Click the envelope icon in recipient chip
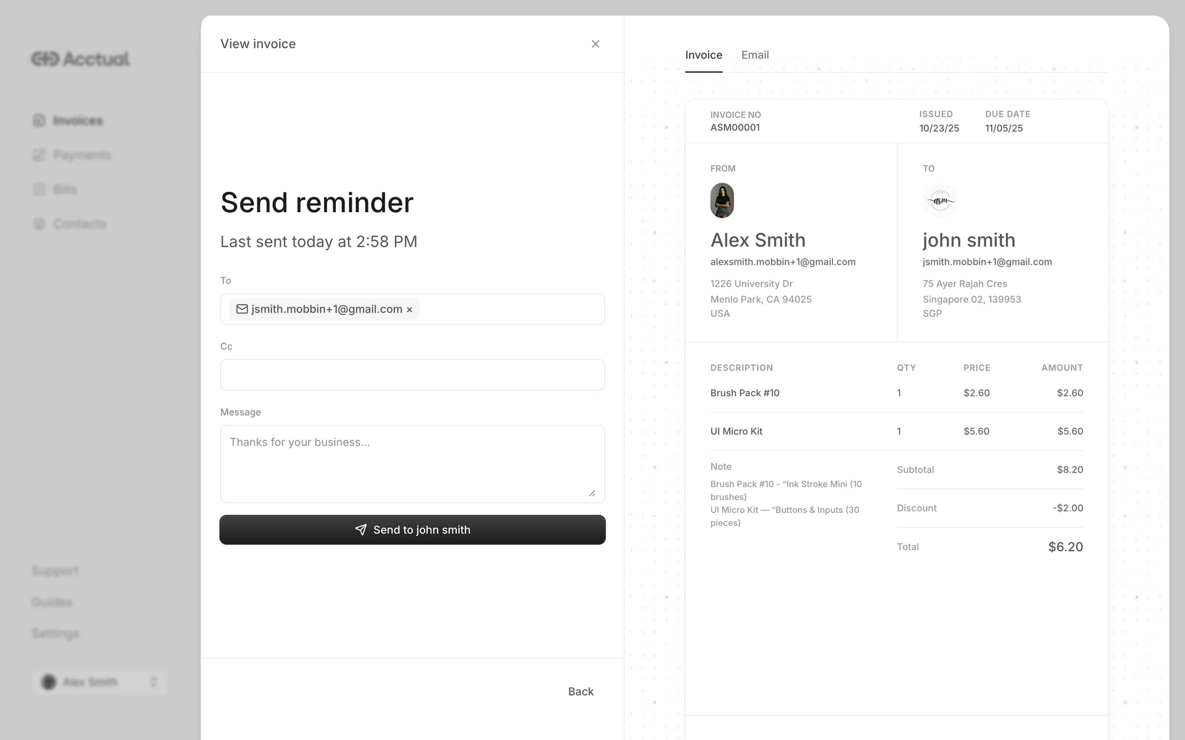1185x740 pixels. coord(242,309)
